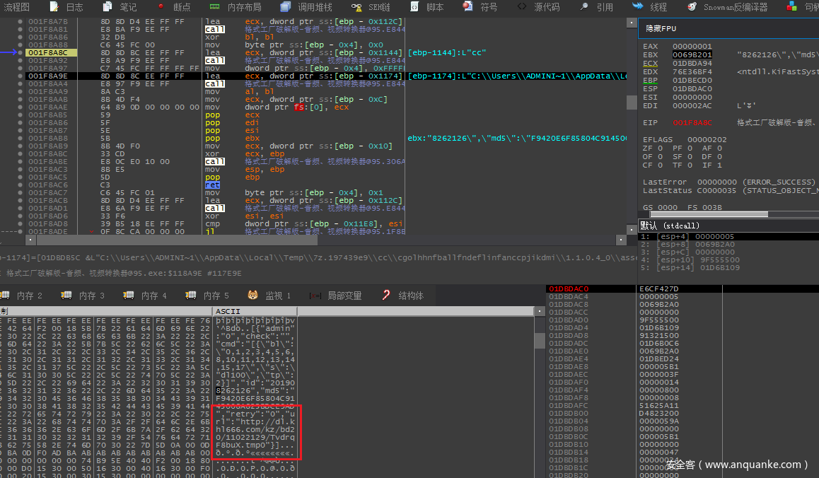Select the EFLAGS value 00000202
Viewport: 819px width, 478px height.
click(x=707, y=139)
